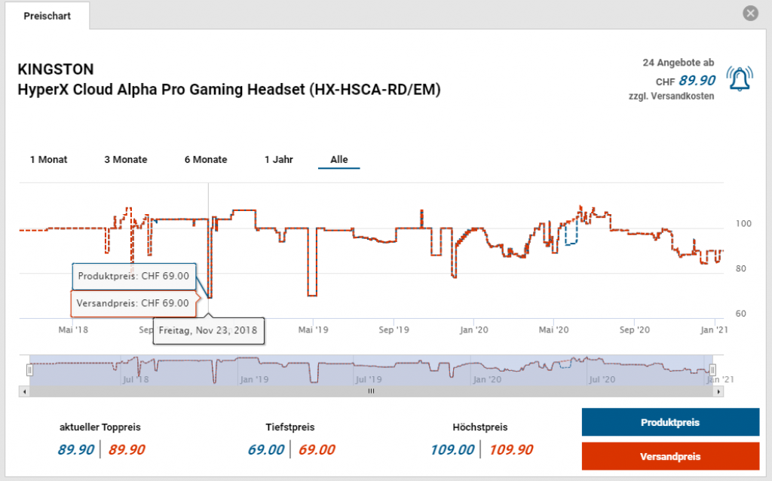Click the HyperX Cloud Alpha Pro product title
772x481 pixels.
[x=228, y=90]
